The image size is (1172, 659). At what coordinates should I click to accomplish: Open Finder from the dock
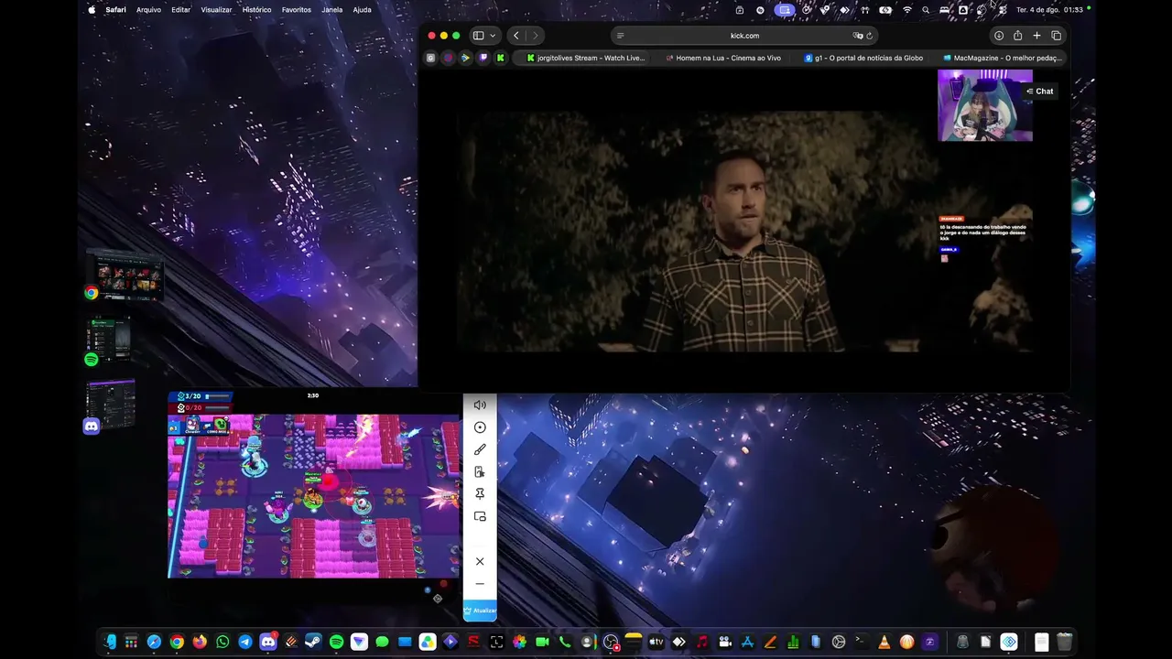coord(109,642)
